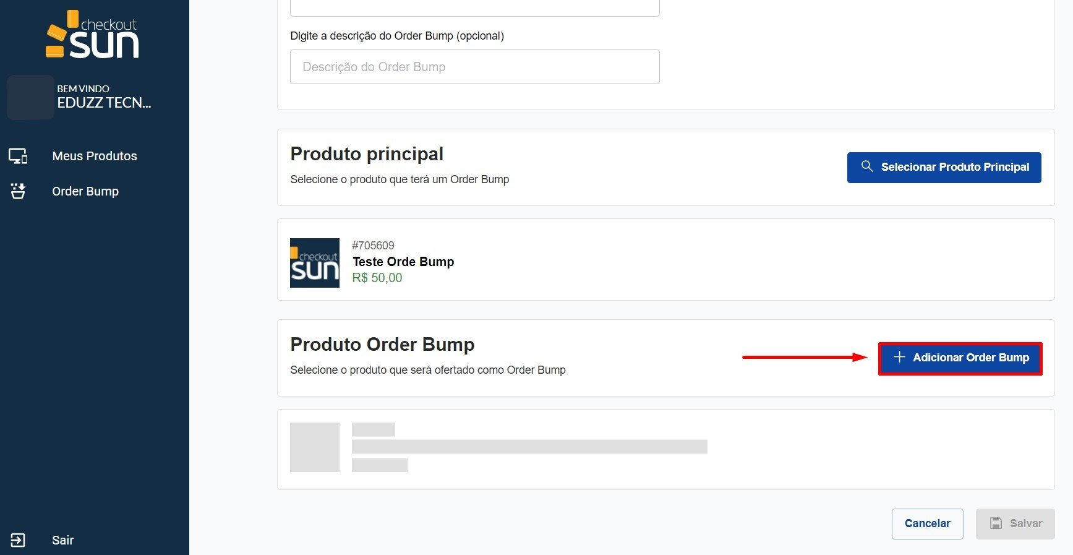
Task: Click the user avatar placeholder
Action: tap(30, 97)
